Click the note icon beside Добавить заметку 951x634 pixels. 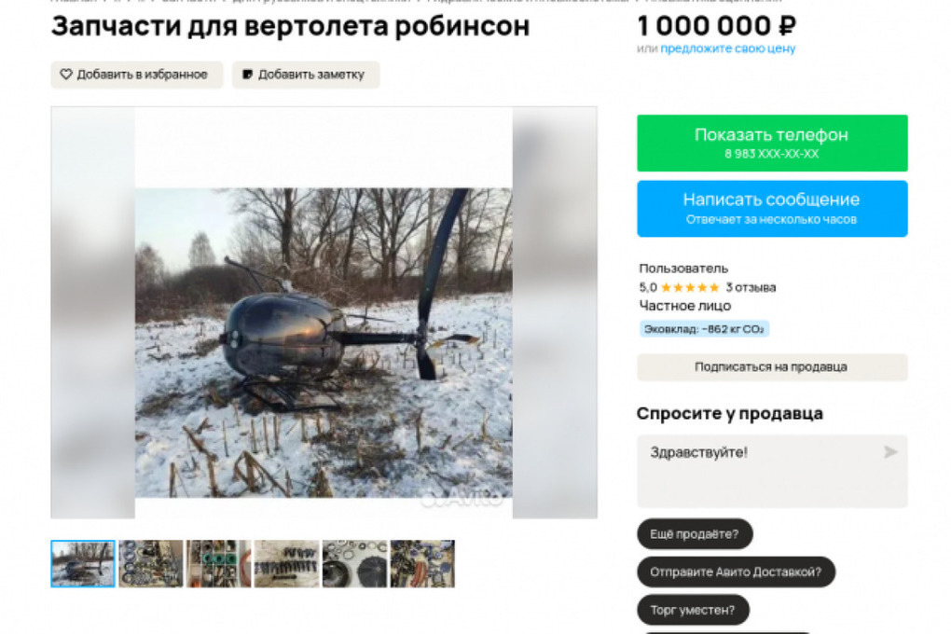tap(247, 75)
